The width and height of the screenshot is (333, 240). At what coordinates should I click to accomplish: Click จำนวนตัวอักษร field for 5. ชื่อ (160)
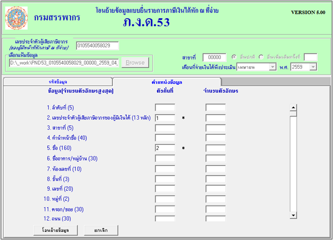coord(216,148)
